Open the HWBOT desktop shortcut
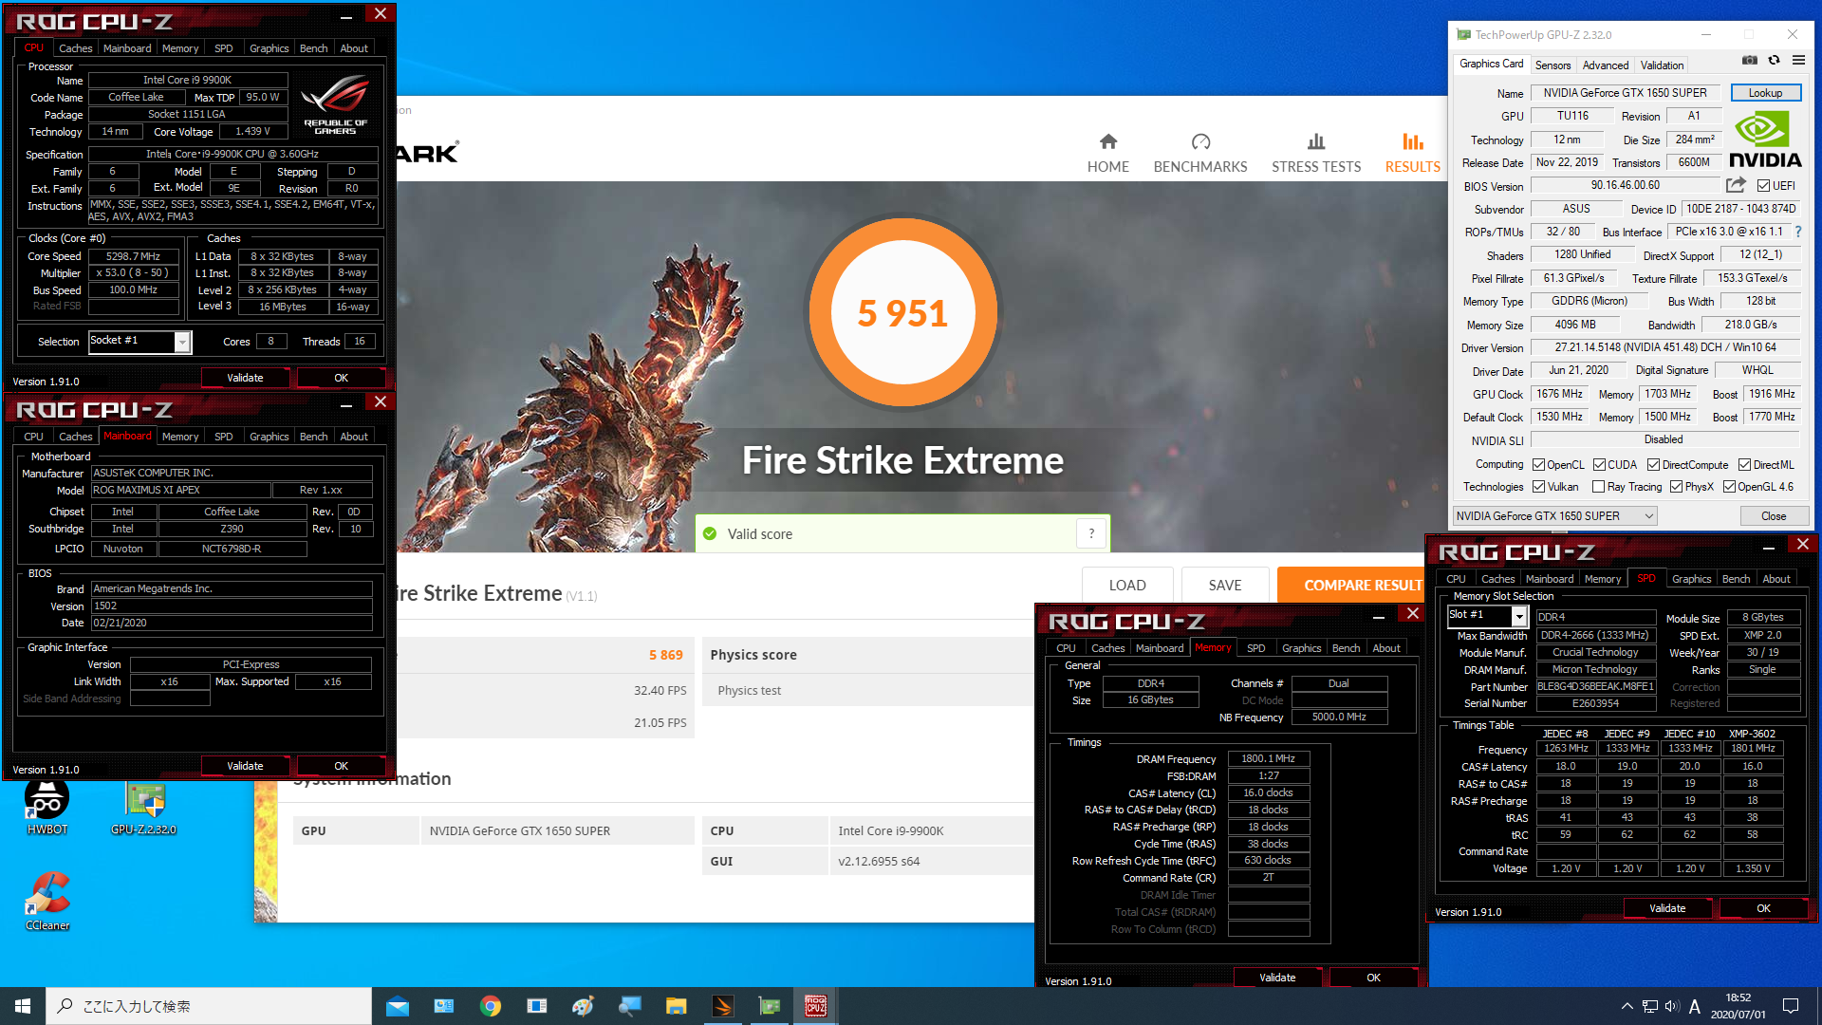The image size is (1822, 1025). click(x=47, y=808)
